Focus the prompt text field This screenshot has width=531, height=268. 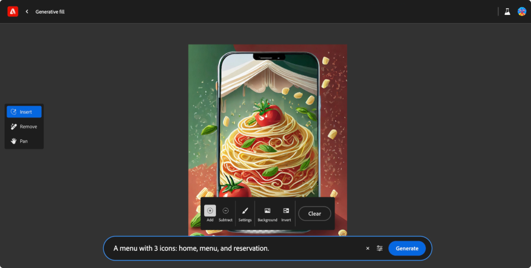pos(237,248)
